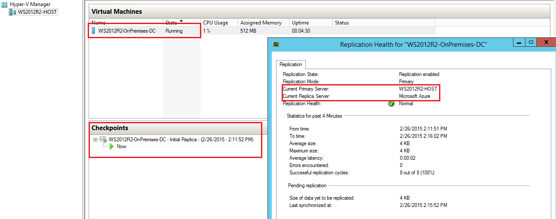Click the green Replication Health checkmark icon
The image size is (556, 219).
(x=391, y=103)
